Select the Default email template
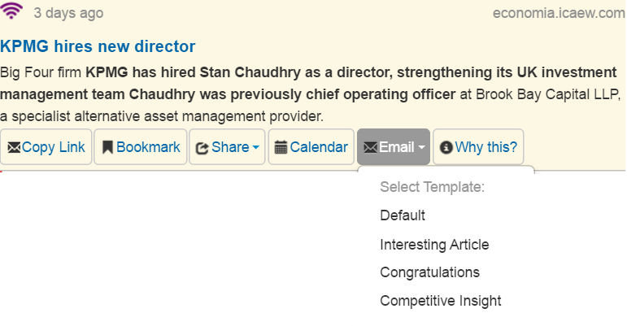 tap(403, 215)
